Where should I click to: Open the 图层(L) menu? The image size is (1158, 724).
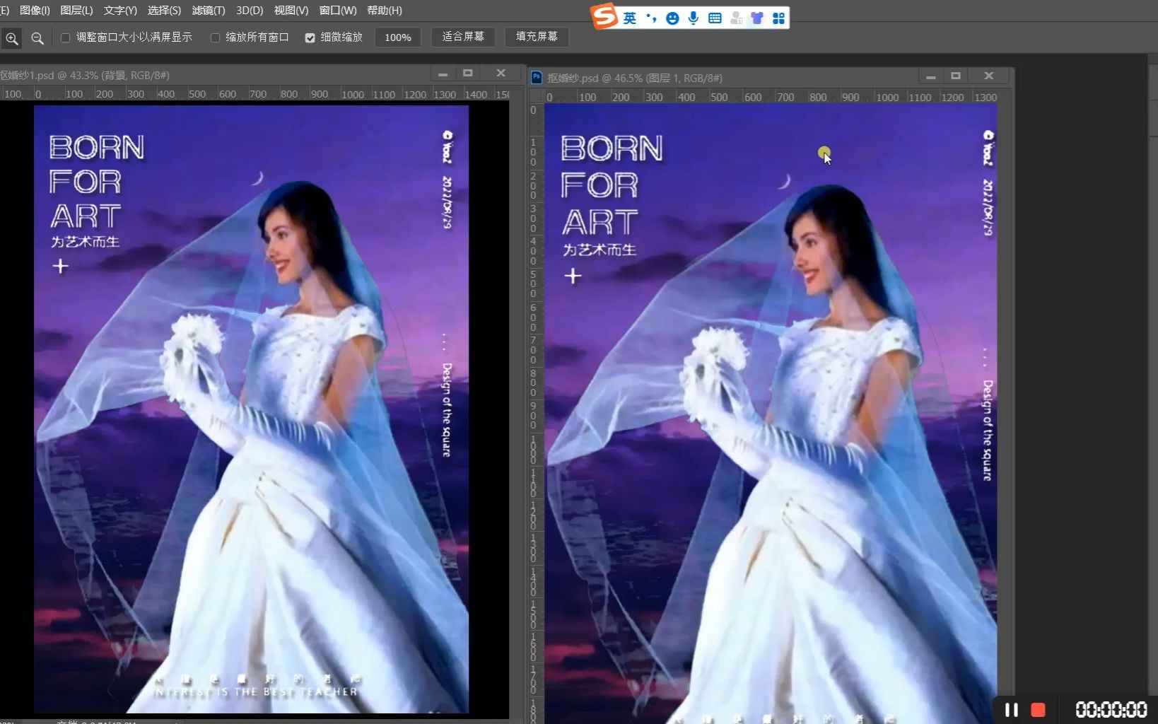pos(76,10)
